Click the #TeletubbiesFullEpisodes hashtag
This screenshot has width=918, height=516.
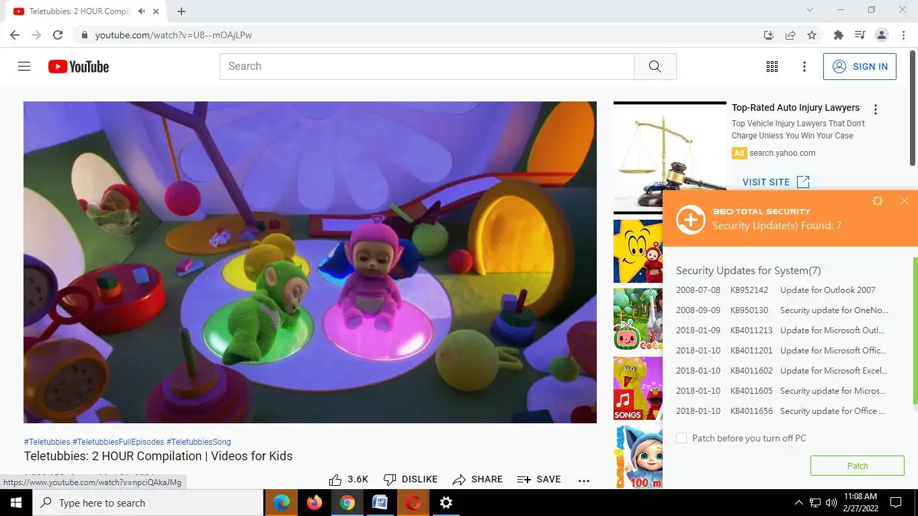118,442
